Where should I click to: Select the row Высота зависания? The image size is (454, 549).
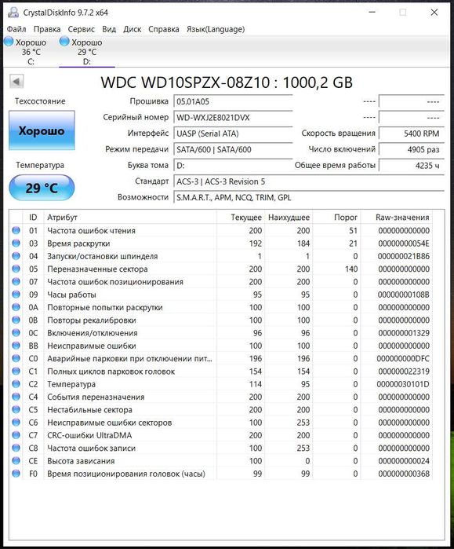221,461
